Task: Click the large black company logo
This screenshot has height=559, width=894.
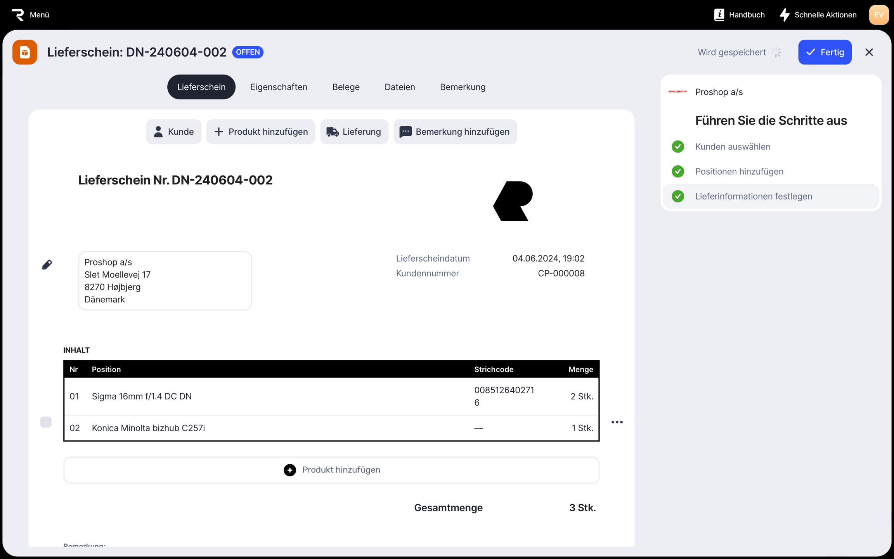Action: point(513,201)
